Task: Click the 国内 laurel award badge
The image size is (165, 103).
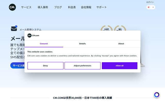Action: tap(120, 28)
